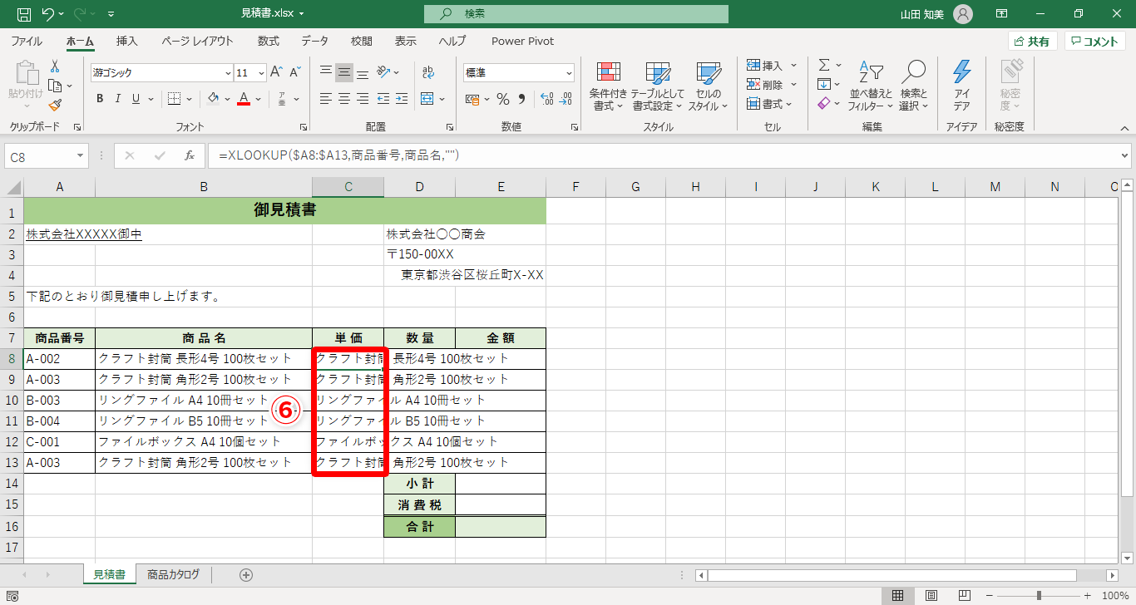Switch to the 挿入 ribbon tab
The width and height of the screenshot is (1136, 605).
pyautogui.click(x=127, y=41)
